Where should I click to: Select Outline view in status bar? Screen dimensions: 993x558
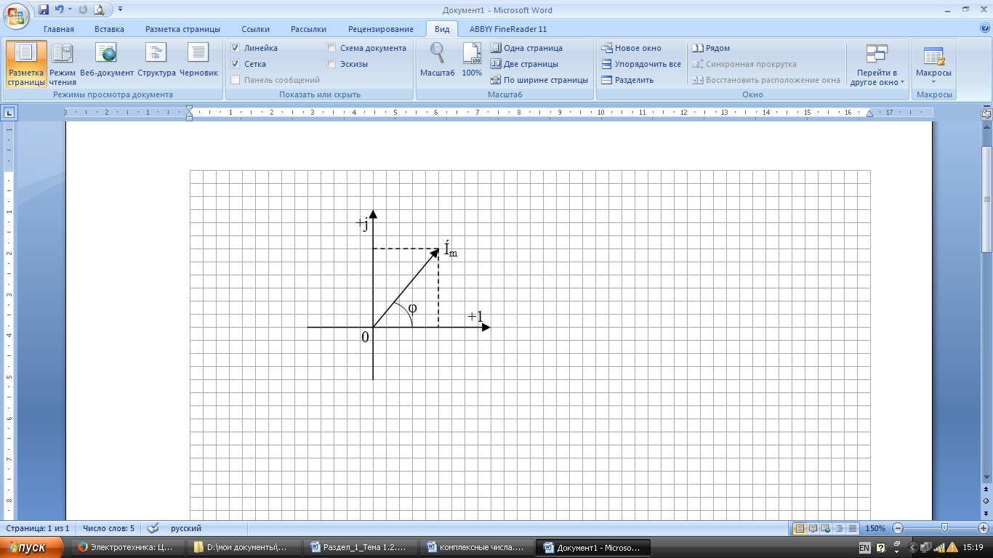(x=840, y=528)
